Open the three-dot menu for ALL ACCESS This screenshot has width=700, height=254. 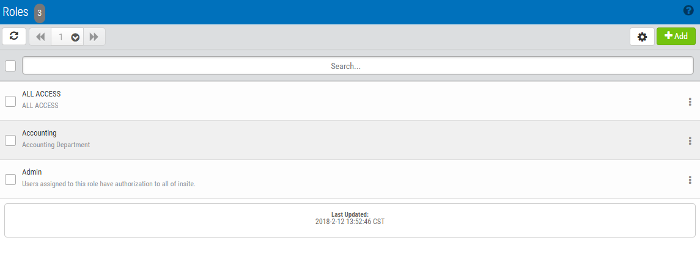pos(690,101)
